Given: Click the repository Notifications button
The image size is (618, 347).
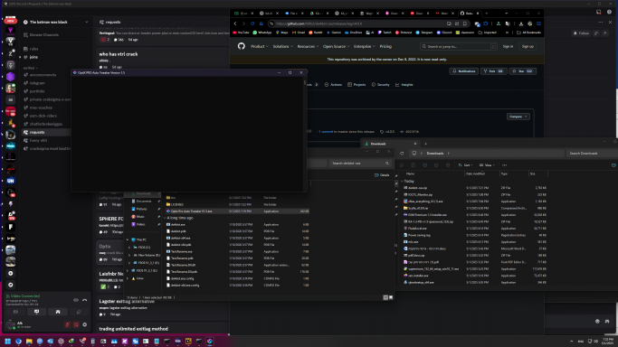Looking at the screenshot, I should (x=463, y=71).
